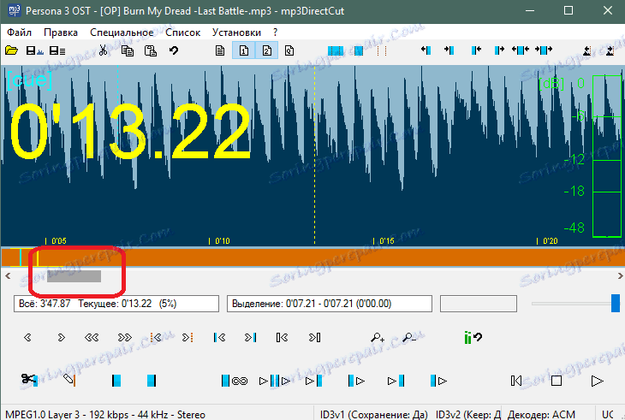
Task: Click the scissors cut-selection button
Action: point(29,380)
